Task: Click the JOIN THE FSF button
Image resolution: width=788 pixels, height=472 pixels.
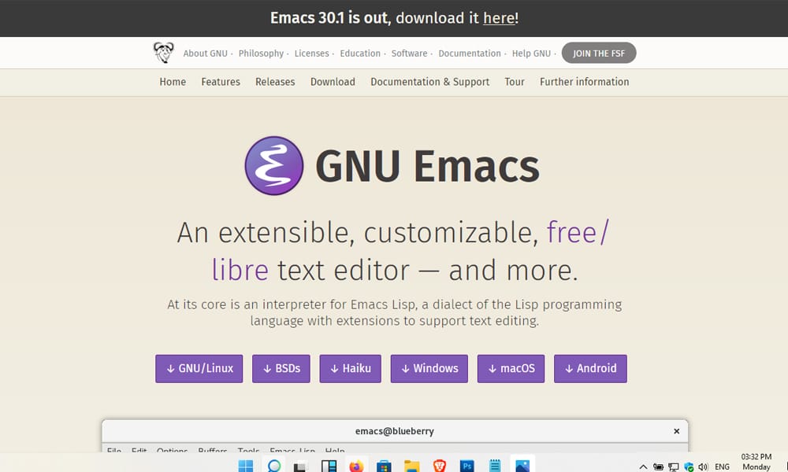Action: click(x=599, y=53)
